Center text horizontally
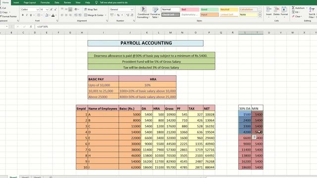Viewport: 317px width, 178px height. [x=66, y=15]
